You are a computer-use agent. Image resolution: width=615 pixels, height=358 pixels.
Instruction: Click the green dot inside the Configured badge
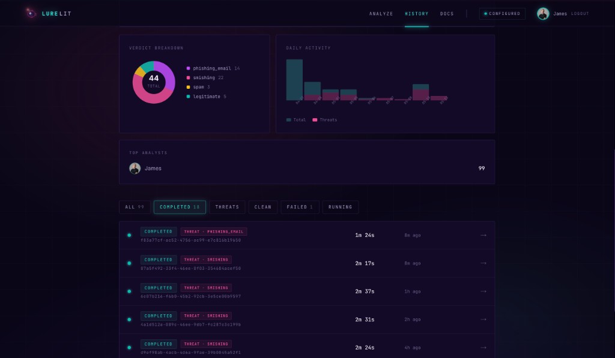coord(485,14)
